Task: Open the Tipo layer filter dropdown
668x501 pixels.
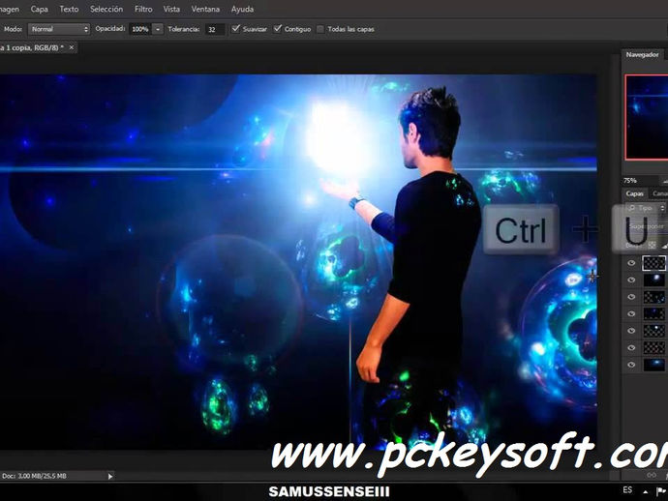Action: 646,208
